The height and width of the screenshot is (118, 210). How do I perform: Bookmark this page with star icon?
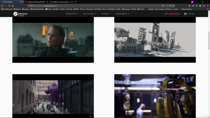coord(174,6)
